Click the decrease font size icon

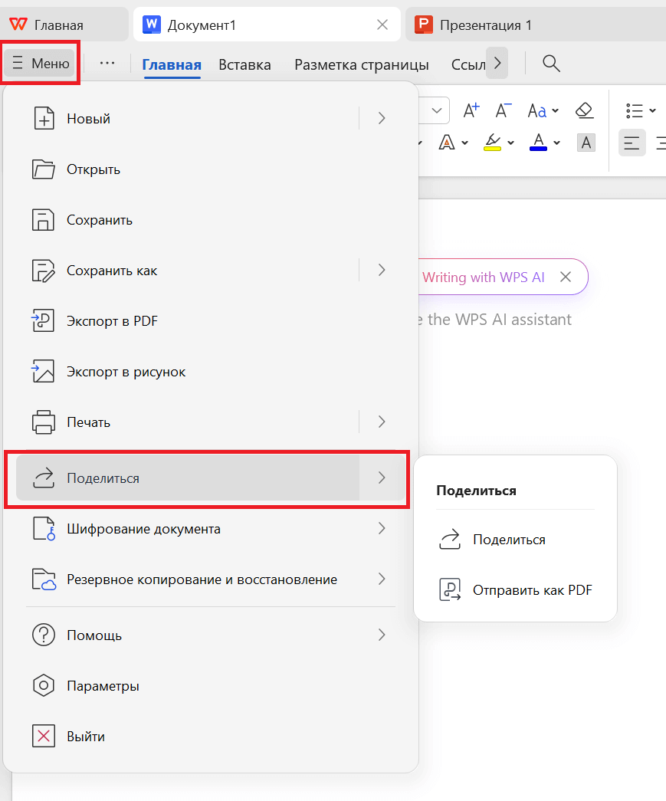tap(503, 110)
